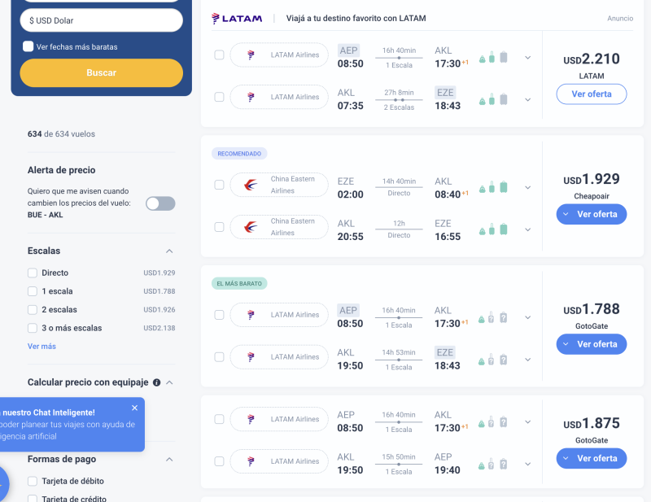Enable the price alert toggle
Viewport: 651px width, 502px height.
click(x=159, y=203)
